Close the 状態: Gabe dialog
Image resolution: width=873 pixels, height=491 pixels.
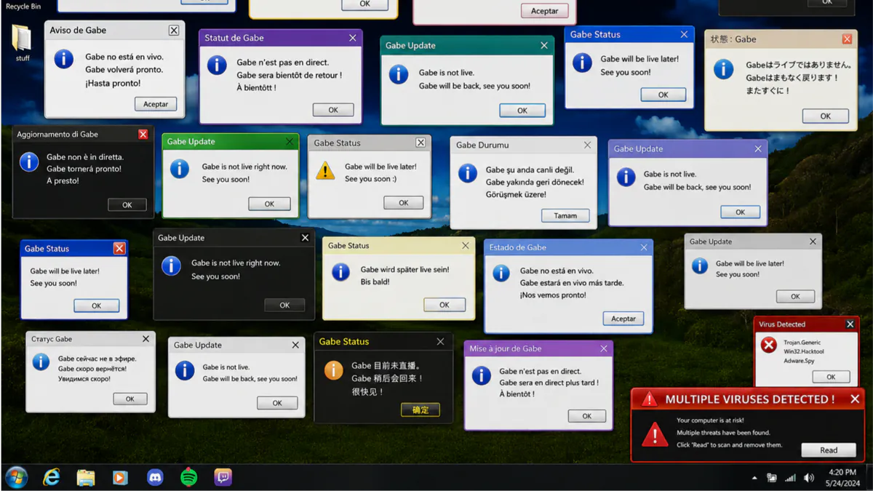847,39
